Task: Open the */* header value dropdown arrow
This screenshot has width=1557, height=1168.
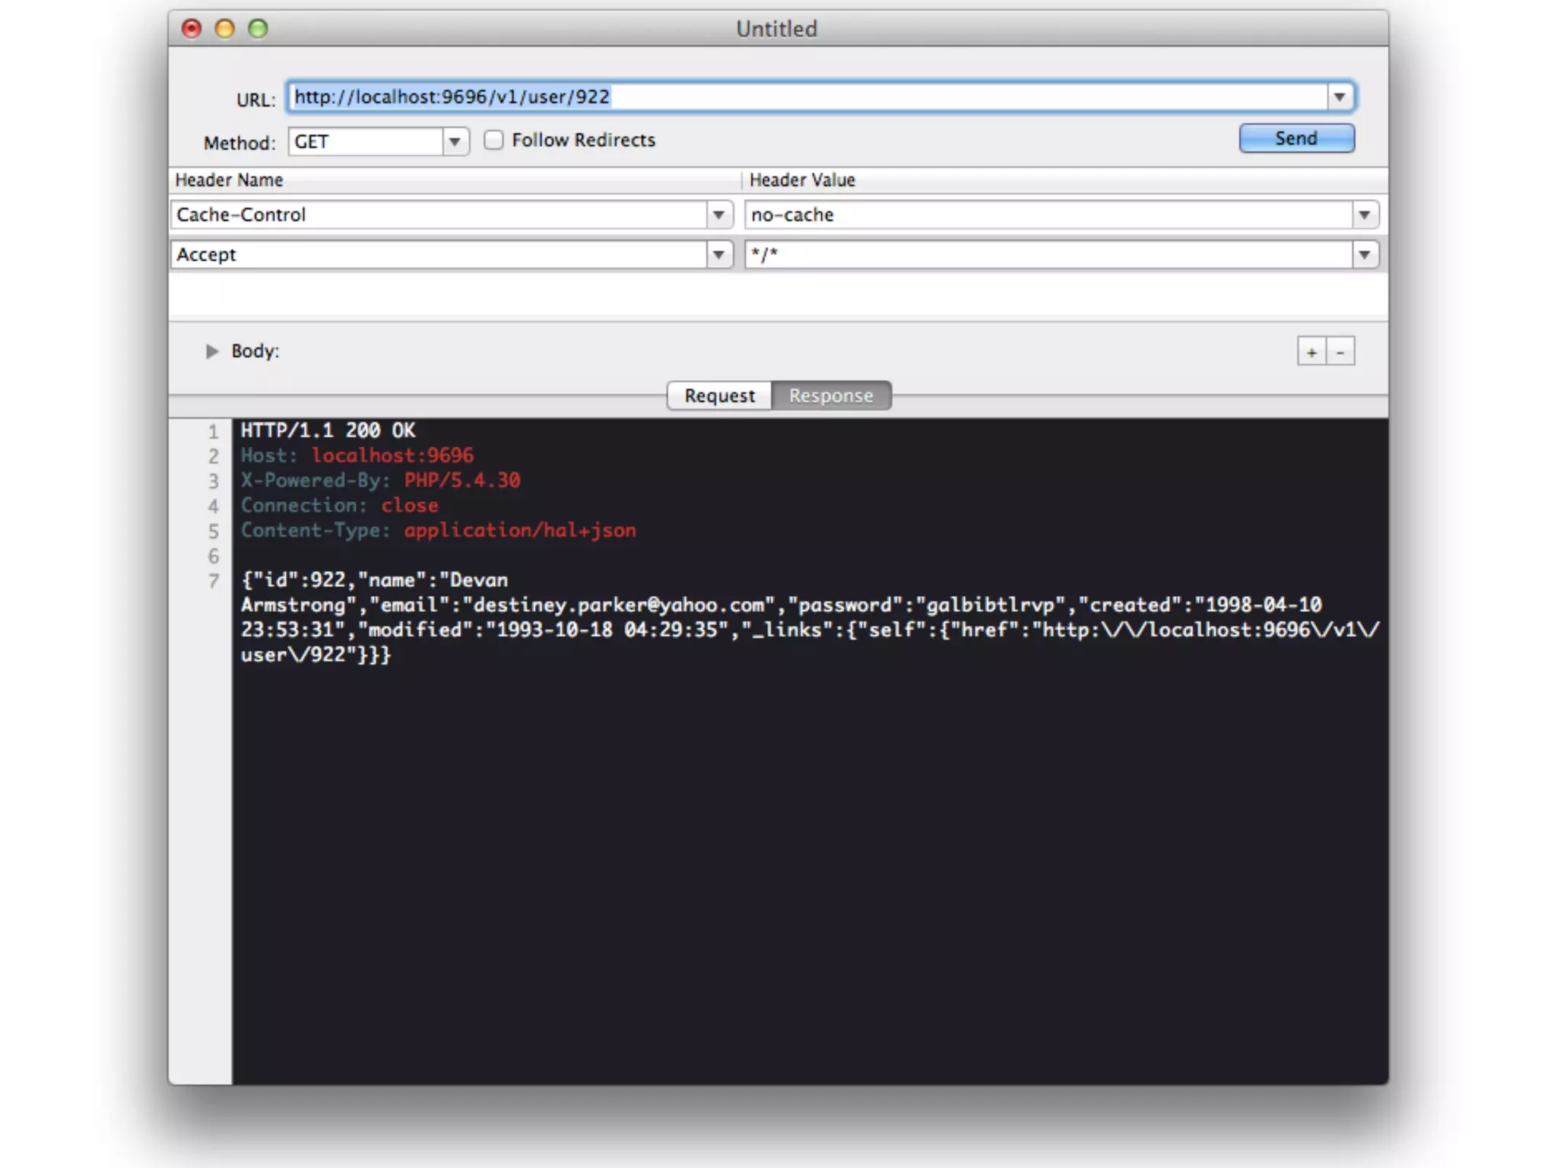Action: tap(1365, 255)
